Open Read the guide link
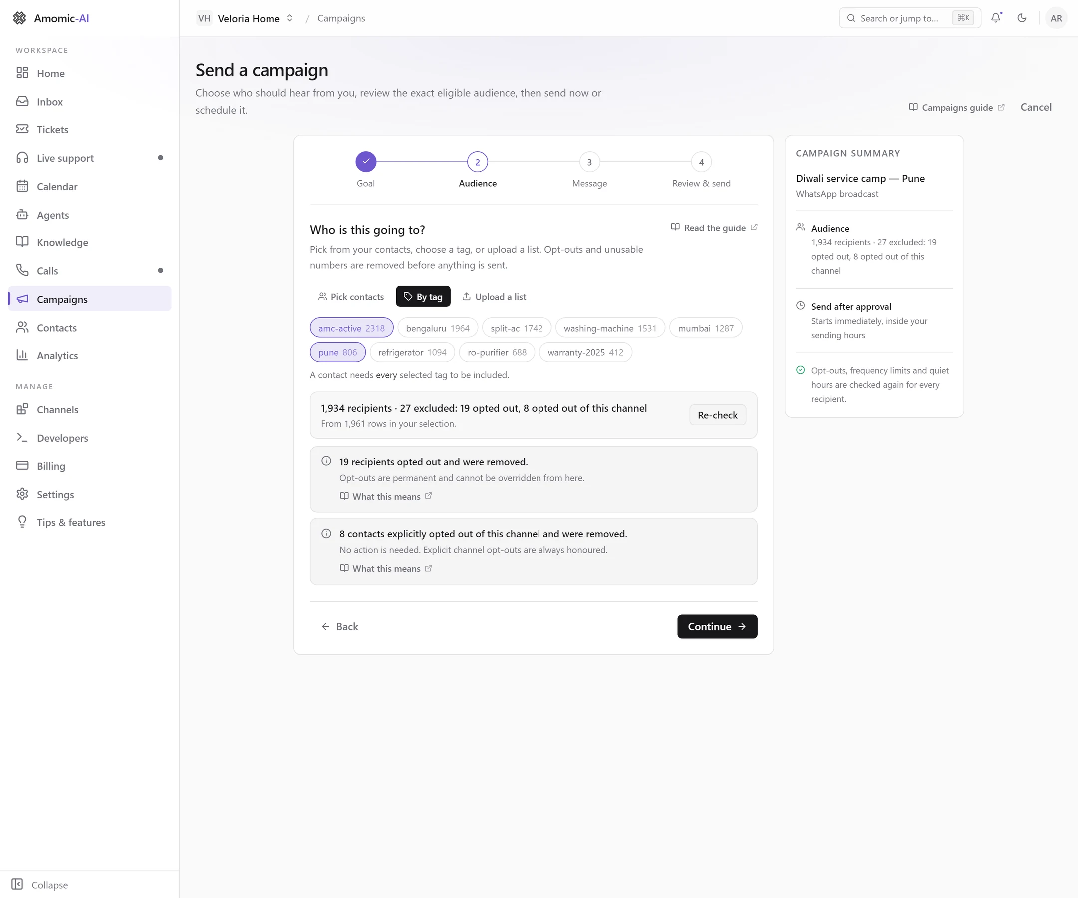The image size is (1078, 898). point(714,227)
